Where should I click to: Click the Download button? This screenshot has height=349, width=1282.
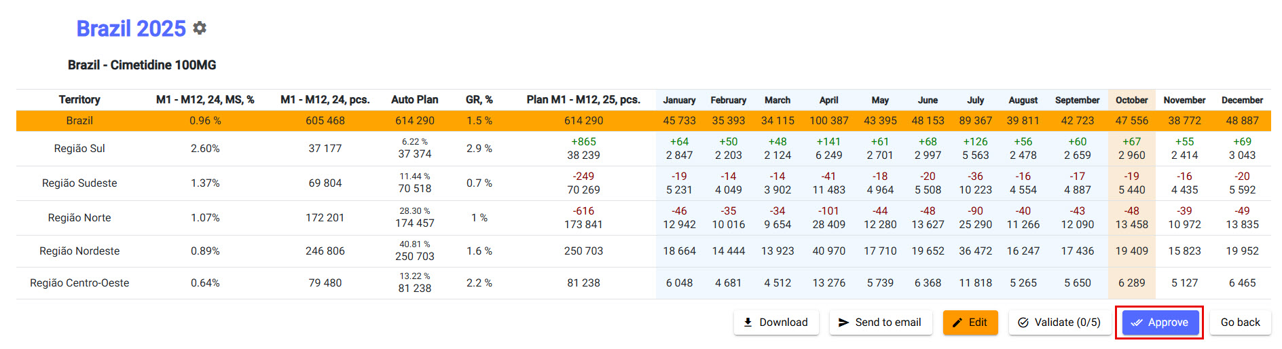pos(776,323)
